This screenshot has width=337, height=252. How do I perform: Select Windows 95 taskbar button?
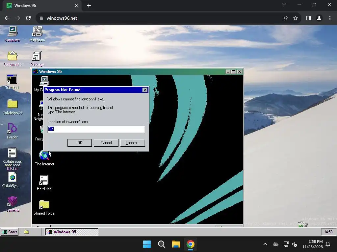[72, 232]
